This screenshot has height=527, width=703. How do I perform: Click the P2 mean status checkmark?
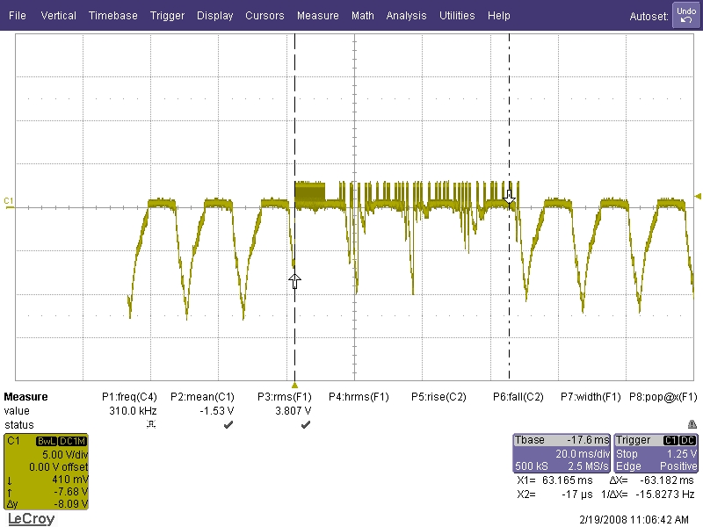coord(228,425)
